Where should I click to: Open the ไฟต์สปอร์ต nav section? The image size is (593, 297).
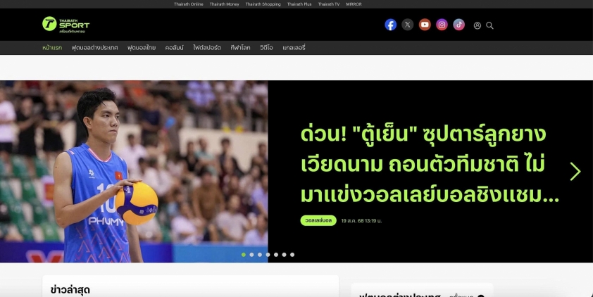pyautogui.click(x=207, y=48)
